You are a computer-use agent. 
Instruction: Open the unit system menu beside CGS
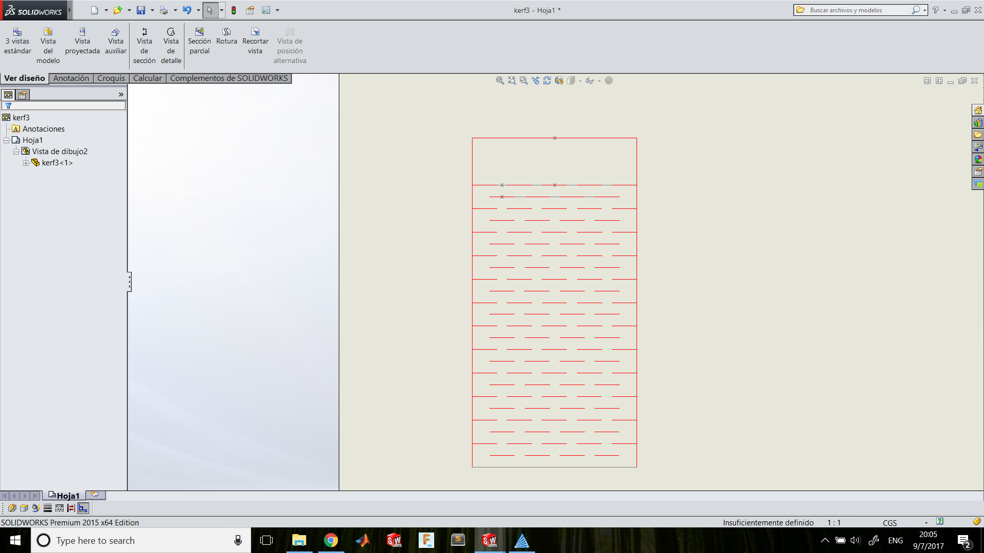click(926, 522)
